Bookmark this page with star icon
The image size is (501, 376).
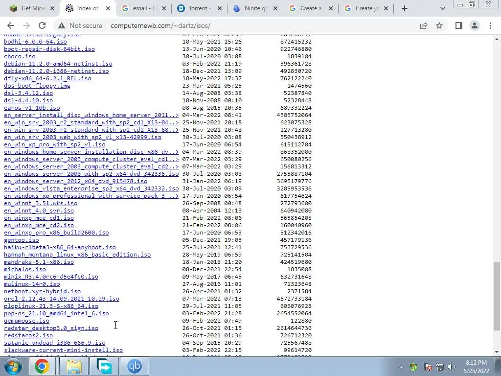click(439, 25)
